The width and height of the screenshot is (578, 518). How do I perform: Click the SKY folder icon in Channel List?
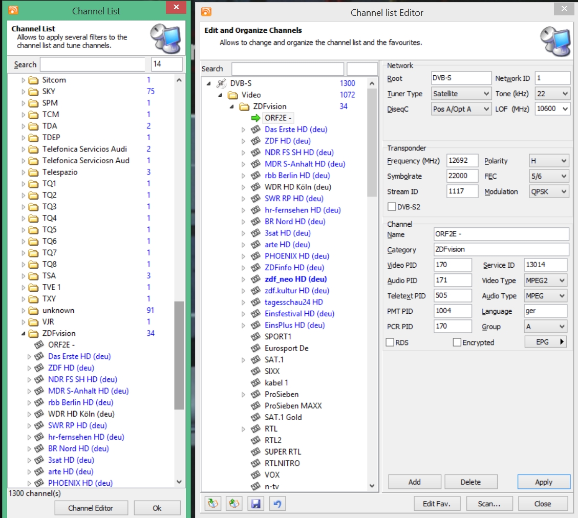pyautogui.click(x=34, y=92)
